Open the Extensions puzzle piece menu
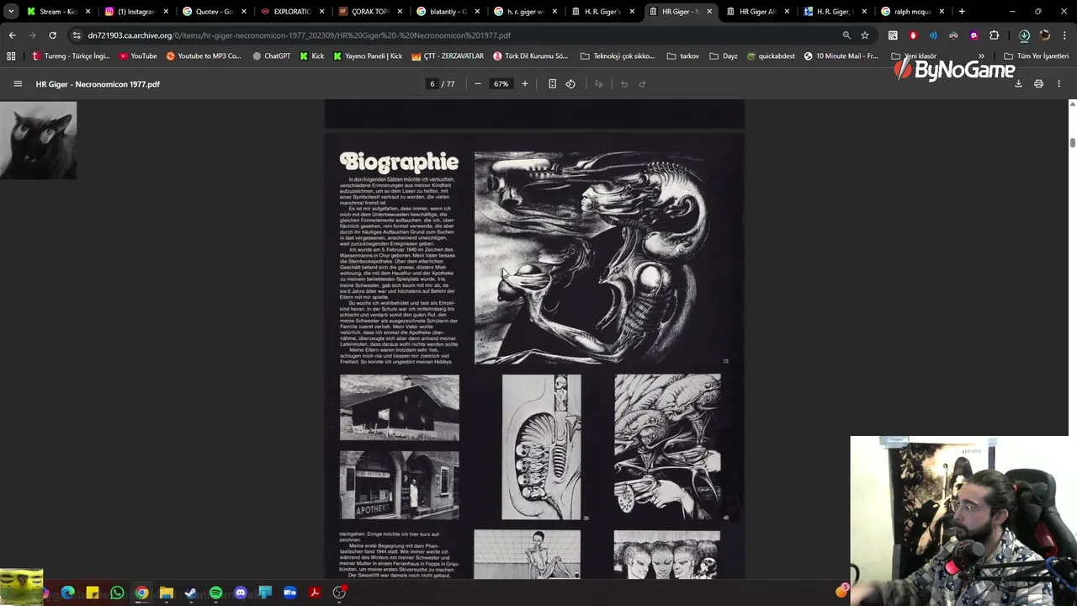This screenshot has height=606, width=1077. (994, 35)
